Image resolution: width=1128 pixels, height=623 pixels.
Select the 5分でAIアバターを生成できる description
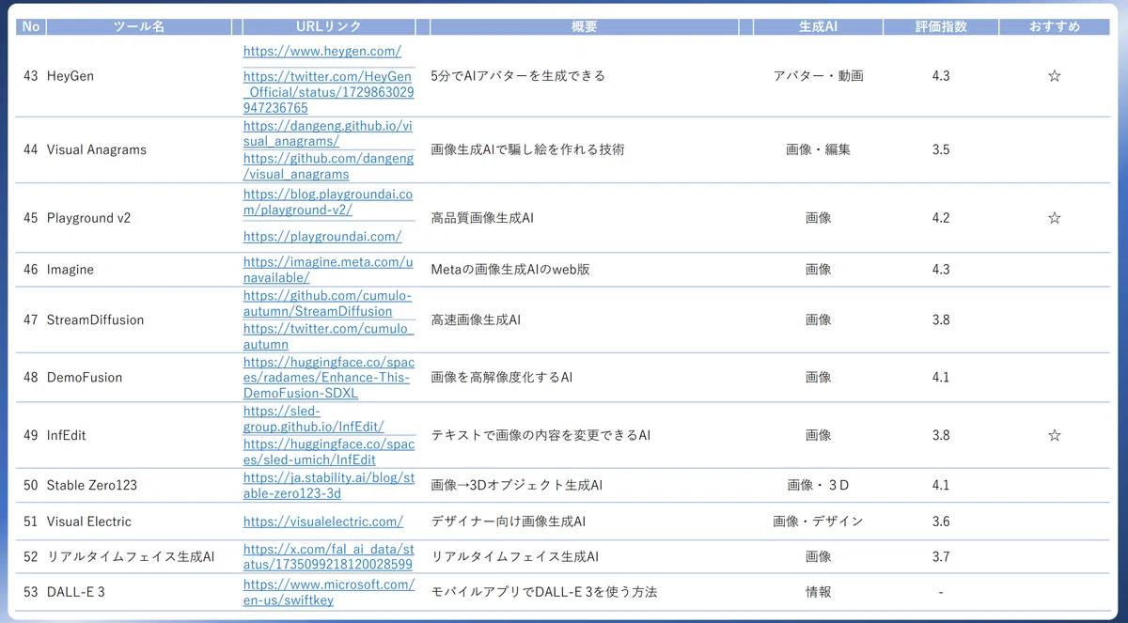tap(518, 75)
